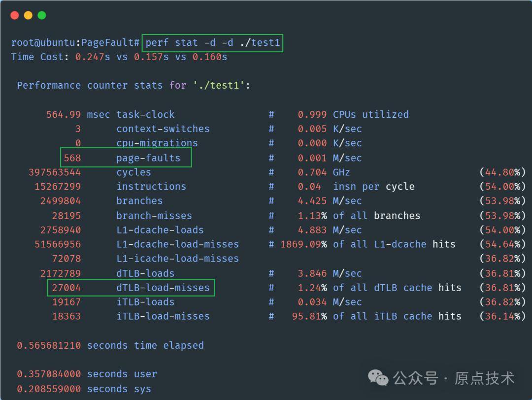The height and width of the screenshot is (400, 532).
Task: Click '0.208559000' seconds sys value
Action: click(x=49, y=389)
